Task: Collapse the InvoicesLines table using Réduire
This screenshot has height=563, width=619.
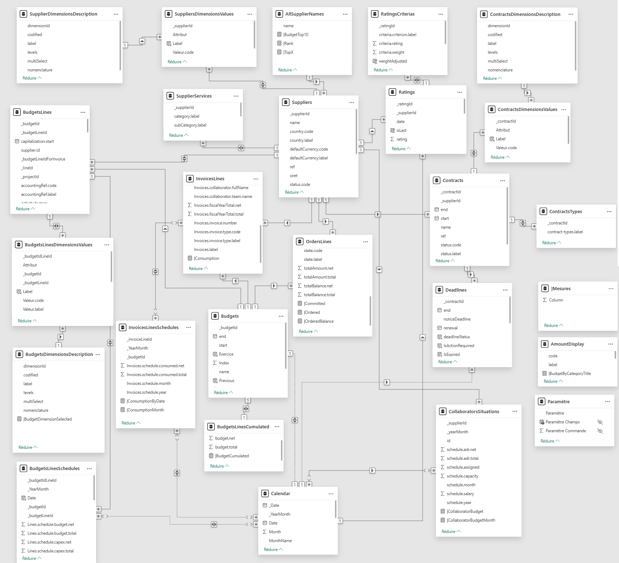Action: point(198,269)
